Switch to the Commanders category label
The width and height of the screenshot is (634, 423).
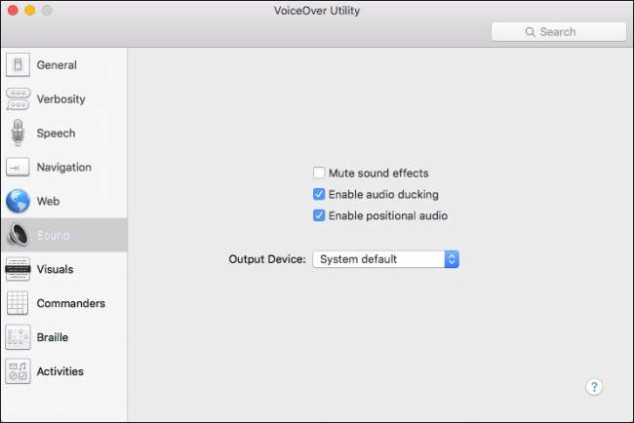tap(71, 303)
